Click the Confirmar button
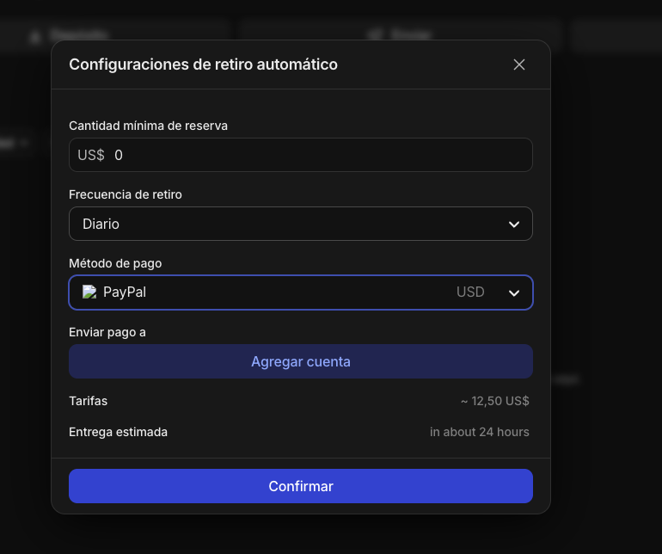This screenshot has height=554, width=662. point(301,486)
